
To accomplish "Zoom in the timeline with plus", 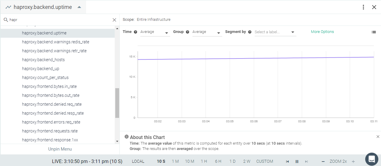I will click(x=353, y=162).
